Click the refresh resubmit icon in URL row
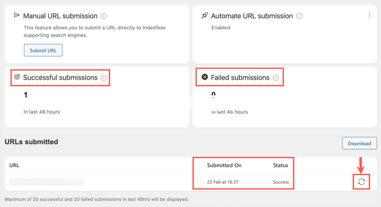The width and height of the screenshot is (381, 207). 361,182
